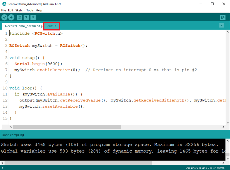Image resolution: width=230 pixels, height=170 pixels.
Task: Create a New sketch using the toolbar icon
Action: click(x=19, y=17)
